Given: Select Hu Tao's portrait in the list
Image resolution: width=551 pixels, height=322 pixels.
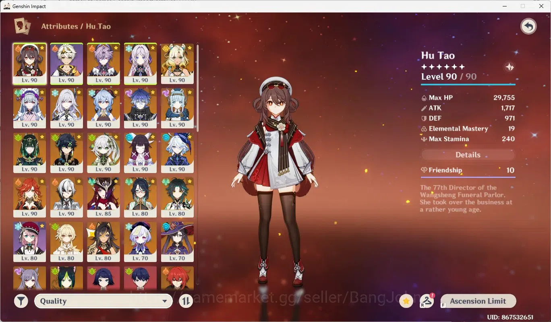Looking at the screenshot, I should coord(29,64).
